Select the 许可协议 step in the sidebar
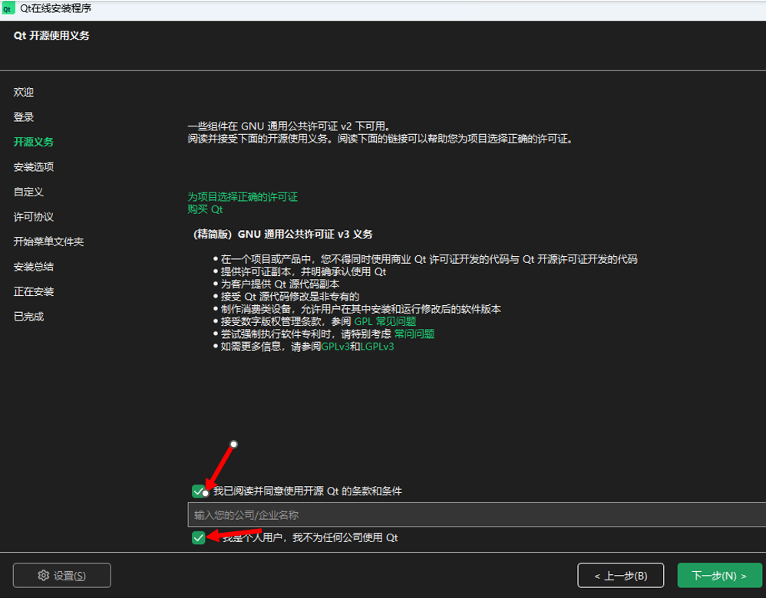Image resolution: width=766 pixels, height=598 pixels. point(33,217)
